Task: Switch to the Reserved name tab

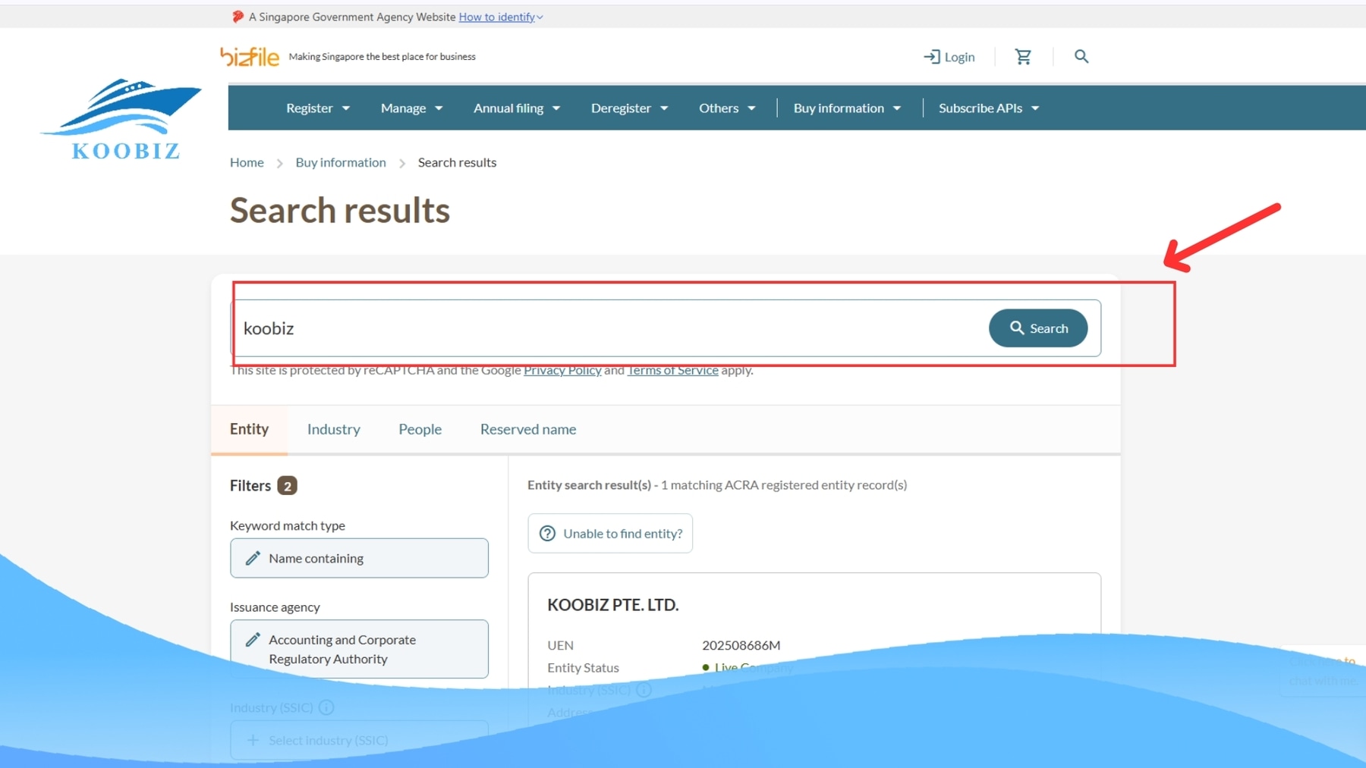Action: [x=527, y=428]
